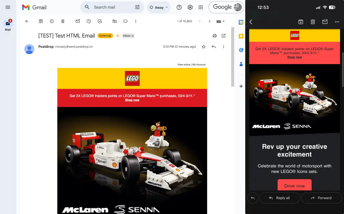The height and width of the screenshot is (214, 344).
Task: Archive the open email
Action: point(41,21)
